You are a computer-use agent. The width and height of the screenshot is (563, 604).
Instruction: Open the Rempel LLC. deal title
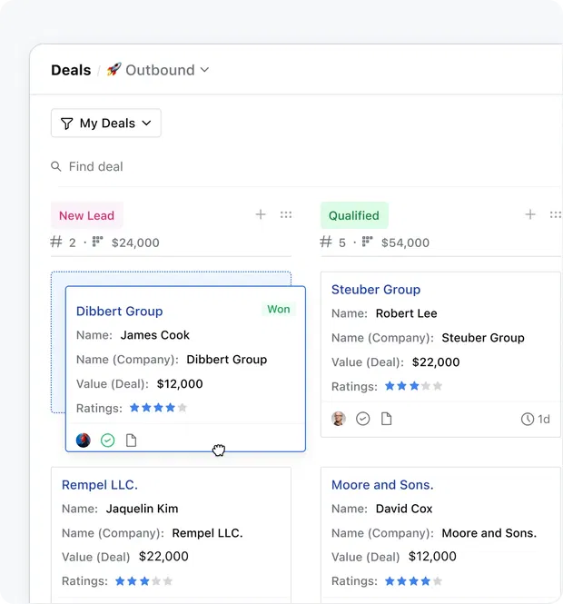(x=100, y=485)
